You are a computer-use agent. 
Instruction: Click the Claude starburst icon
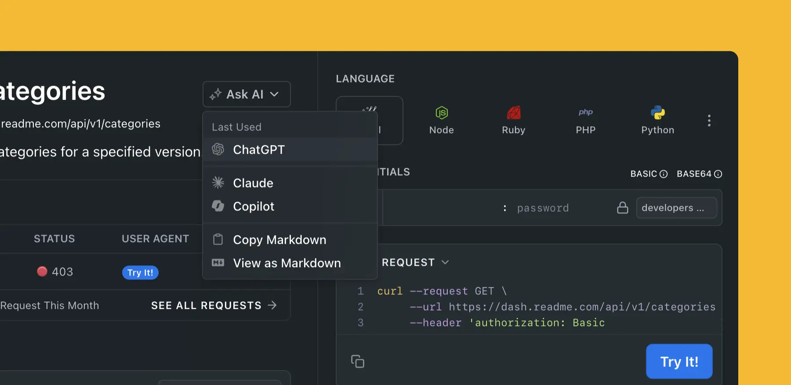pos(218,182)
